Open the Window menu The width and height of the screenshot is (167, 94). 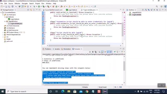(x=49, y=3)
